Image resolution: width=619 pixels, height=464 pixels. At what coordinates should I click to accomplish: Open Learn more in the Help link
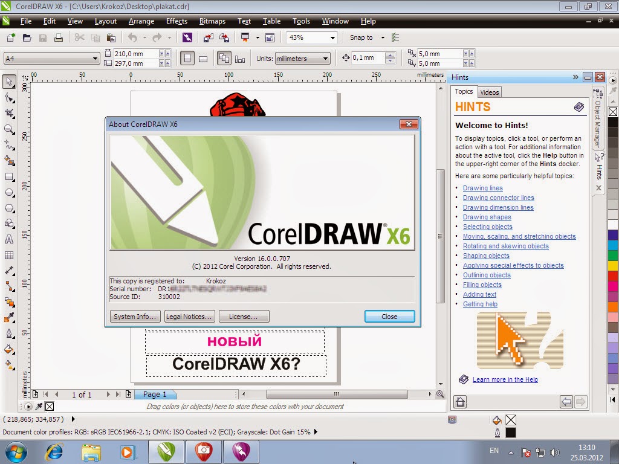[505, 379]
